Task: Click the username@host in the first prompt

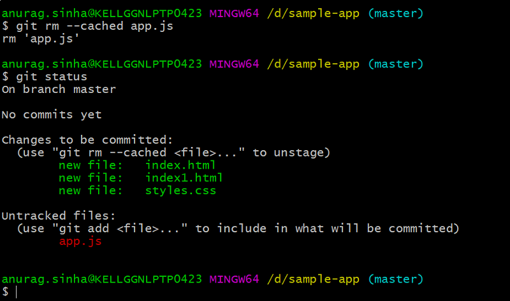Action: (102, 13)
